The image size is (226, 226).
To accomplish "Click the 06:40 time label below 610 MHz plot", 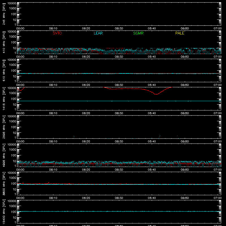I will click(x=152, y=85).
